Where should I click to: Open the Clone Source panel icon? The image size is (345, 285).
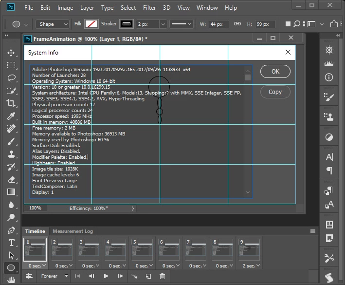click(x=329, y=117)
